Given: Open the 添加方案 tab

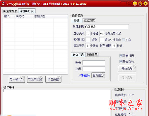Looking at the screenshot, I should pyautogui.click(x=89, y=20).
